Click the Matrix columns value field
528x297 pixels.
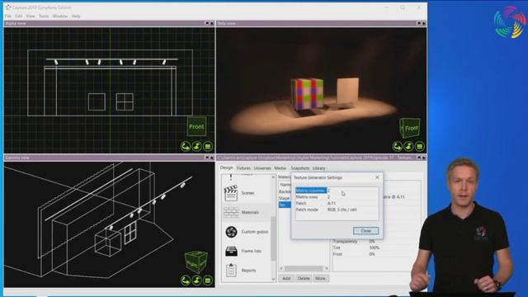pos(352,191)
